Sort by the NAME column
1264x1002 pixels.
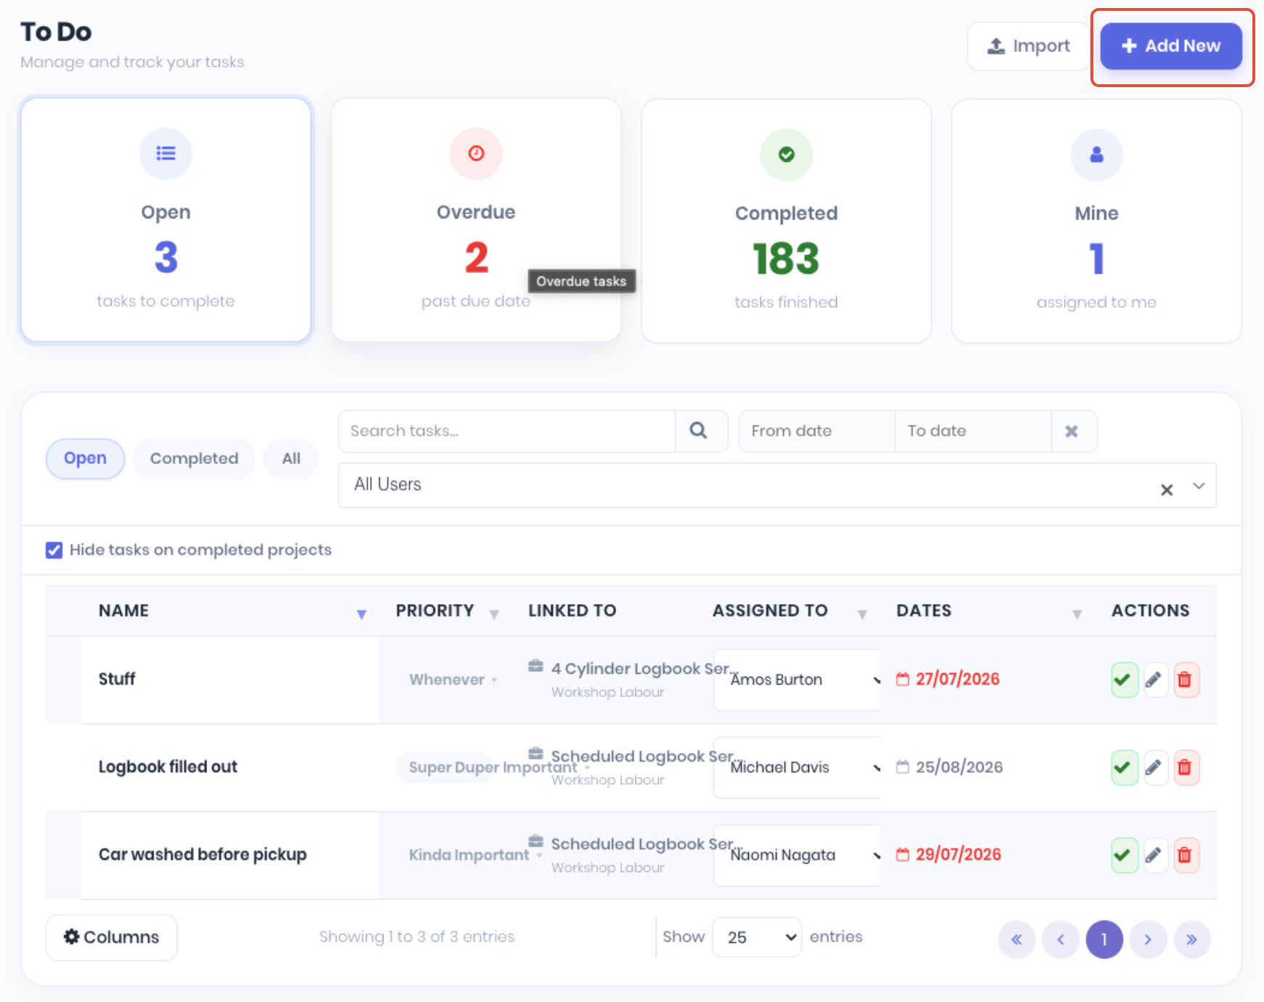pyautogui.click(x=361, y=614)
